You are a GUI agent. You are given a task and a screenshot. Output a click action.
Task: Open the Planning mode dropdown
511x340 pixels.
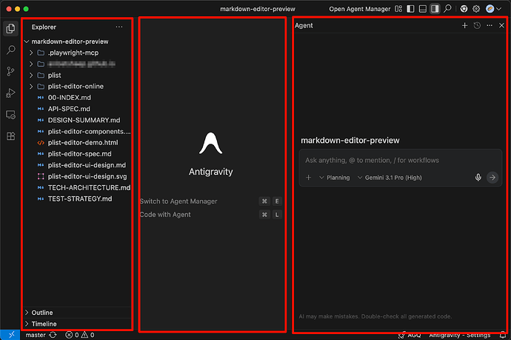(x=334, y=178)
